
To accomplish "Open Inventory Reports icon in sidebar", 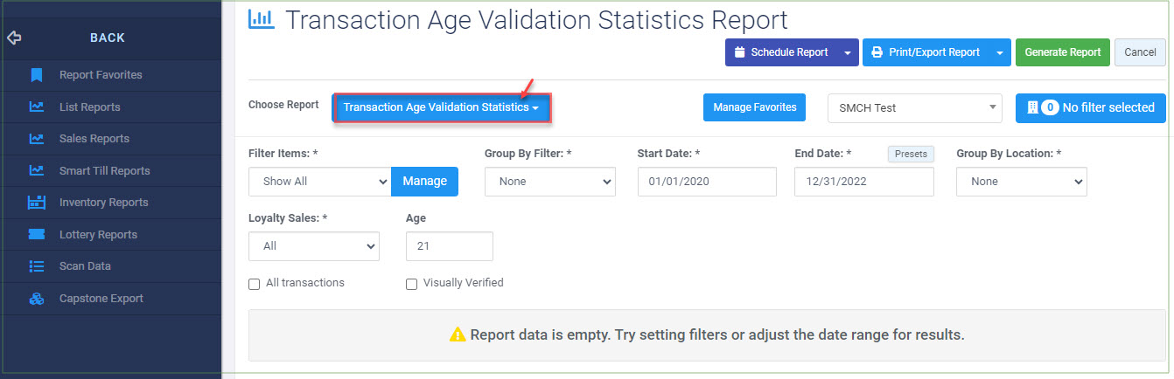I will click(37, 203).
